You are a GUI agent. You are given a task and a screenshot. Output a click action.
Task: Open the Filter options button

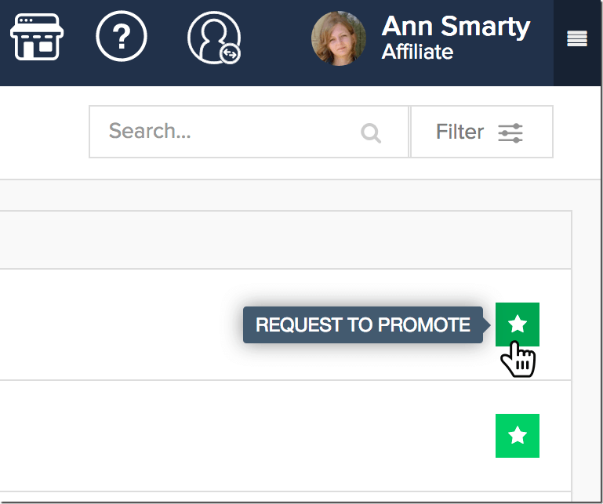[482, 132]
